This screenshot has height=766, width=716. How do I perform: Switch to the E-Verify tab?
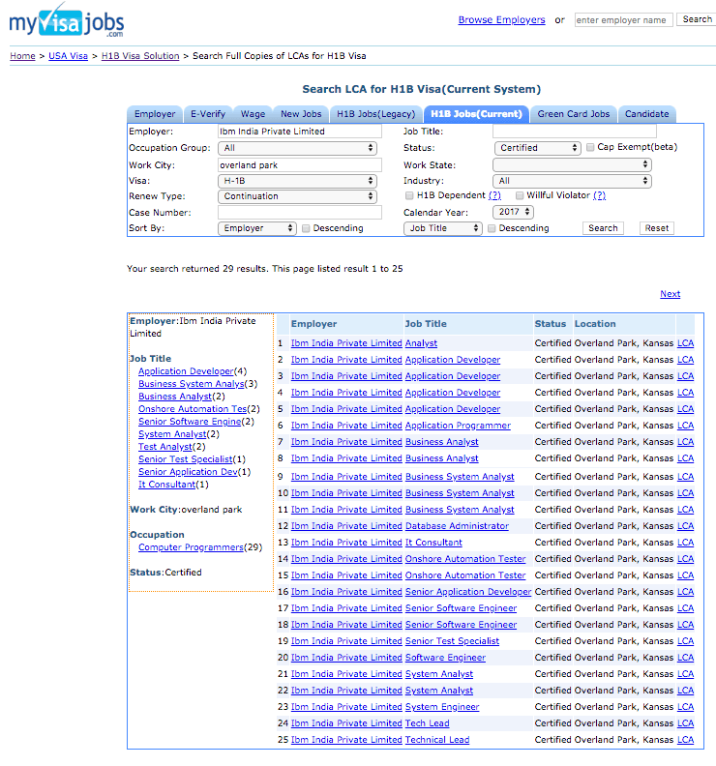208,114
